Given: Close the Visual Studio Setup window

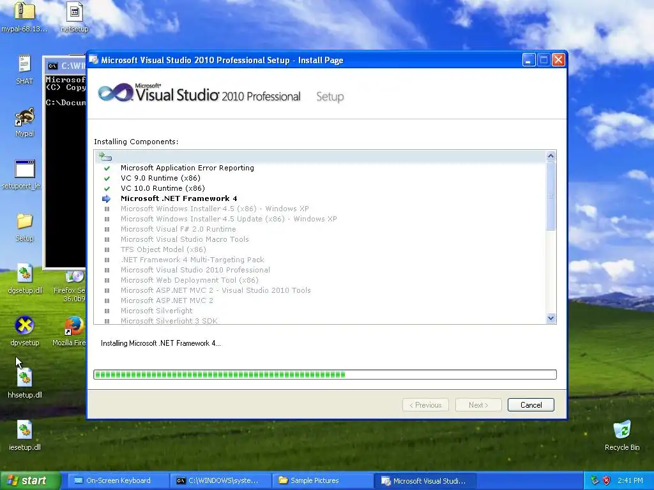Looking at the screenshot, I should (x=558, y=60).
